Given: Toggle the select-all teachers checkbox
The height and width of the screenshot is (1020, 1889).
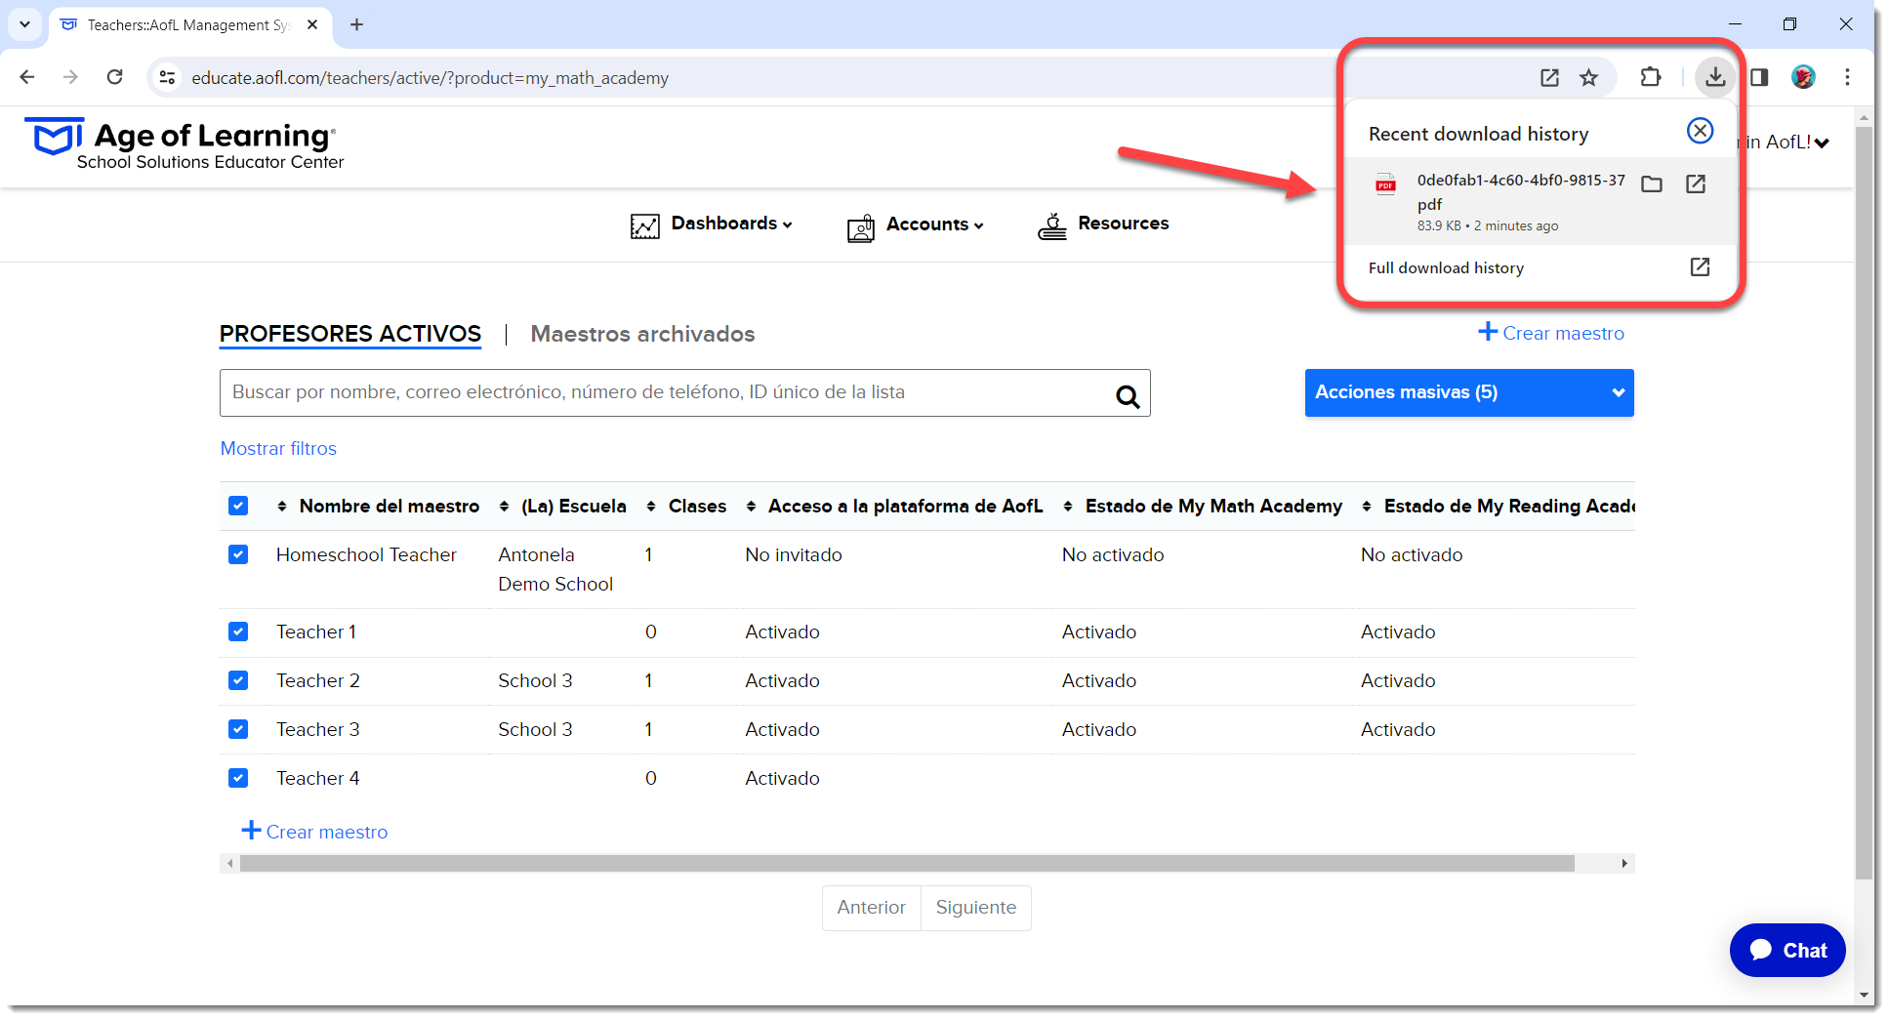Looking at the screenshot, I should (238, 506).
